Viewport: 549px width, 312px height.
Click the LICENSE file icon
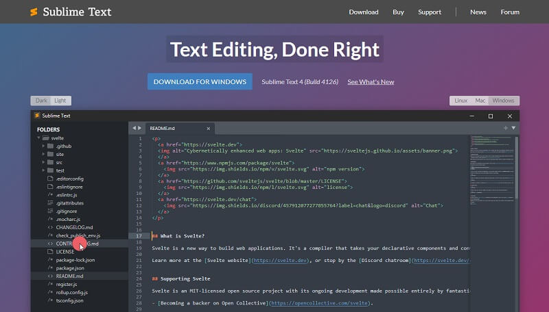50,252
